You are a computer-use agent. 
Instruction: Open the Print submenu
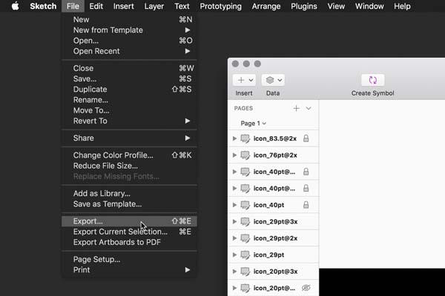point(129,269)
